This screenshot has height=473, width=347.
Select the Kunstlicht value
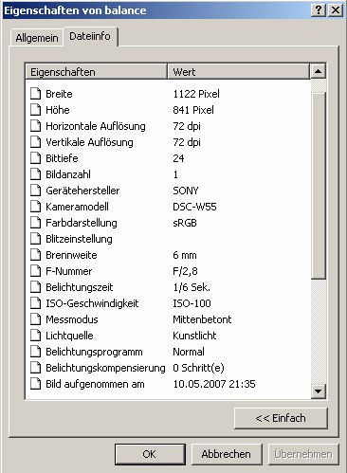click(x=194, y=336)
